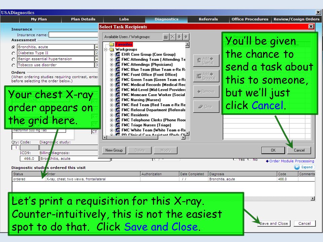
Task: Select the X-ray, chest, two views order row
Action: pyautogui.click(x=164, y=179)
